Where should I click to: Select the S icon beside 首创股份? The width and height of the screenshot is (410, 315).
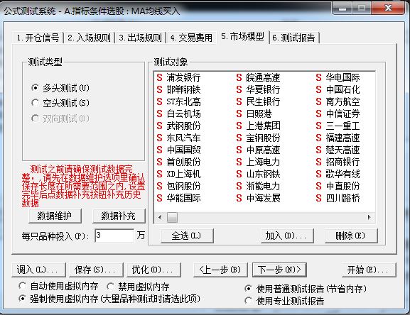pos(159,162)
